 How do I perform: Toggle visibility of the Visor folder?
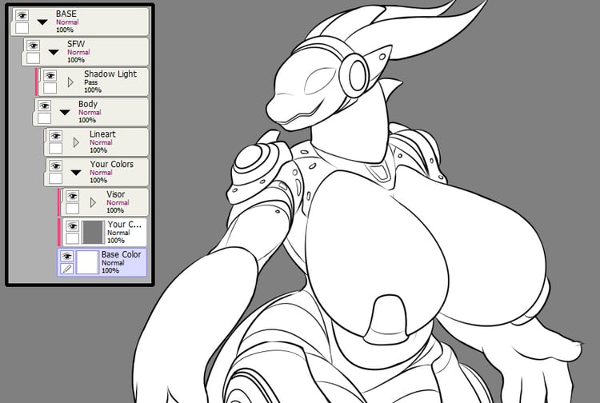(x=72, y=196)
